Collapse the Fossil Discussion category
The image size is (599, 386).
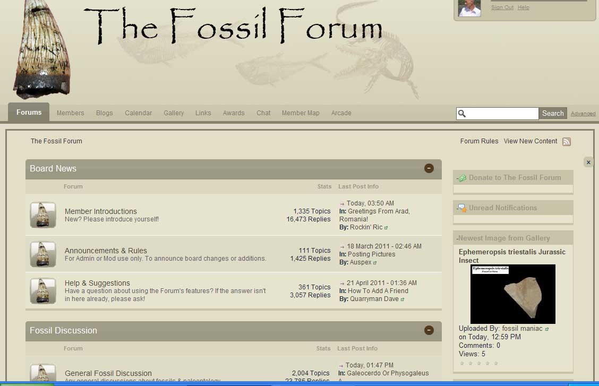[x=429, y=330]
